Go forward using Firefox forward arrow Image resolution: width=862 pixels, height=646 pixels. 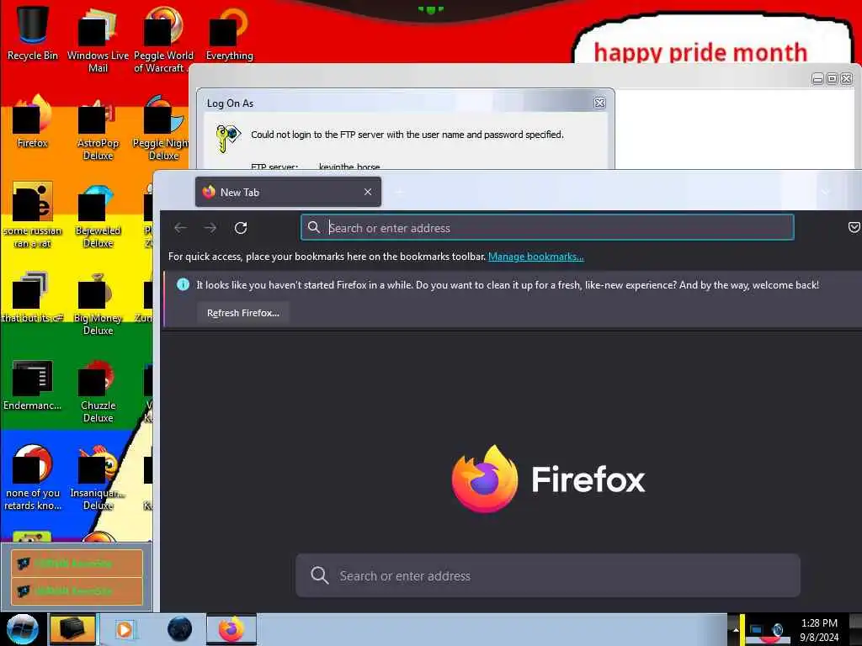210,228
